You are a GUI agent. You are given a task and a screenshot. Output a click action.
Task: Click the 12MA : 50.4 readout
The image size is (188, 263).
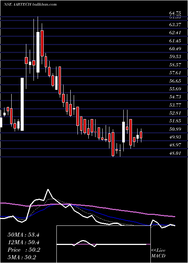(23, 242)
